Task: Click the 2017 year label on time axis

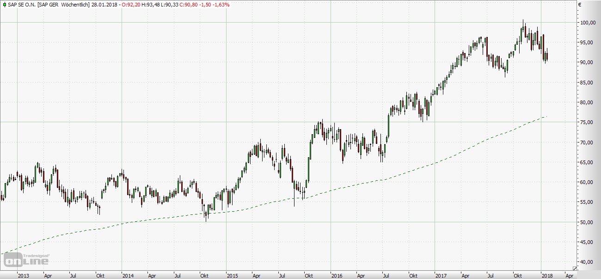Action: [442, 275]
